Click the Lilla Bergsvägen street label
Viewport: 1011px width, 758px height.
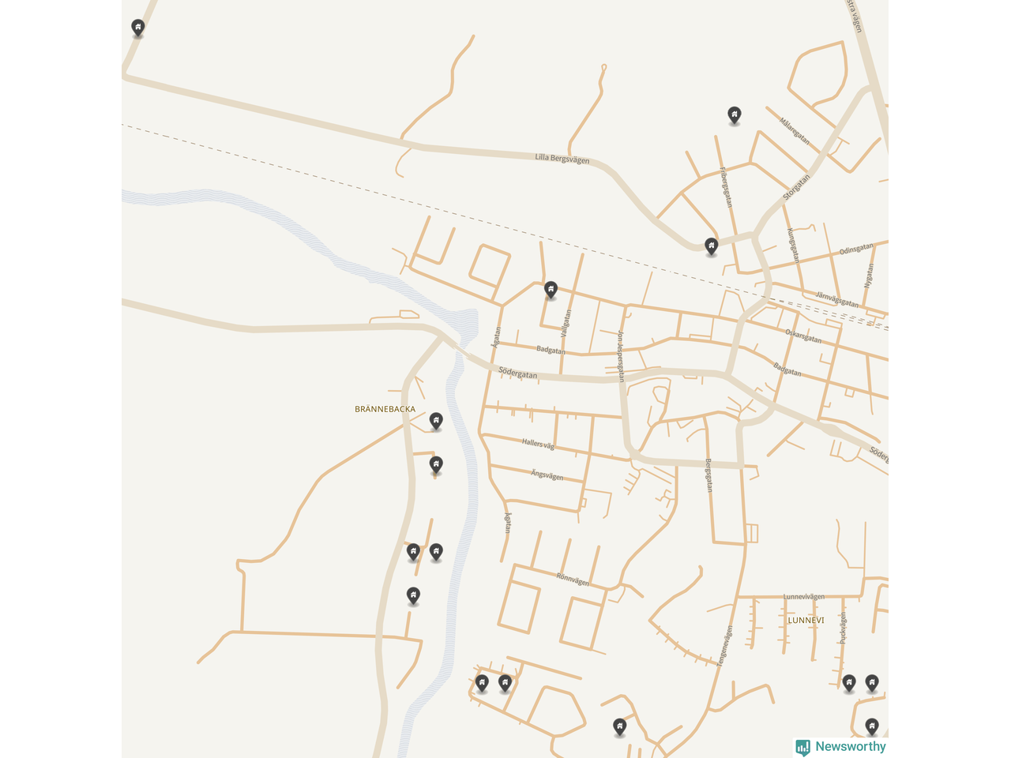tap(562, 159)
